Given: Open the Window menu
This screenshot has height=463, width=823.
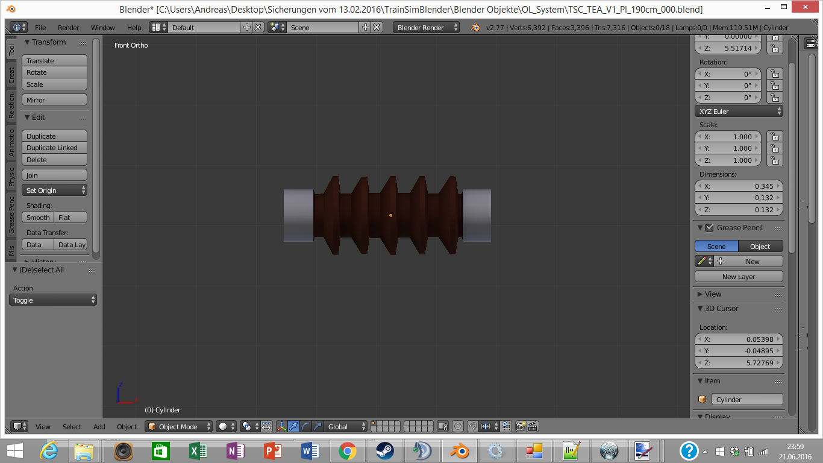Looking at the screenshot, I should [102, 28].
